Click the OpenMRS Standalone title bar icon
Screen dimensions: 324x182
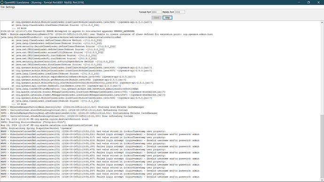click(2, 2)
